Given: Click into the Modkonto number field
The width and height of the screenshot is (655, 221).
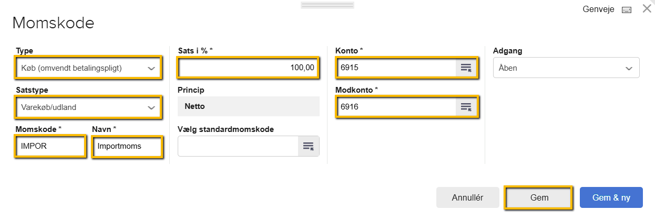Looking at the screenshot, I should coord(396,107).
